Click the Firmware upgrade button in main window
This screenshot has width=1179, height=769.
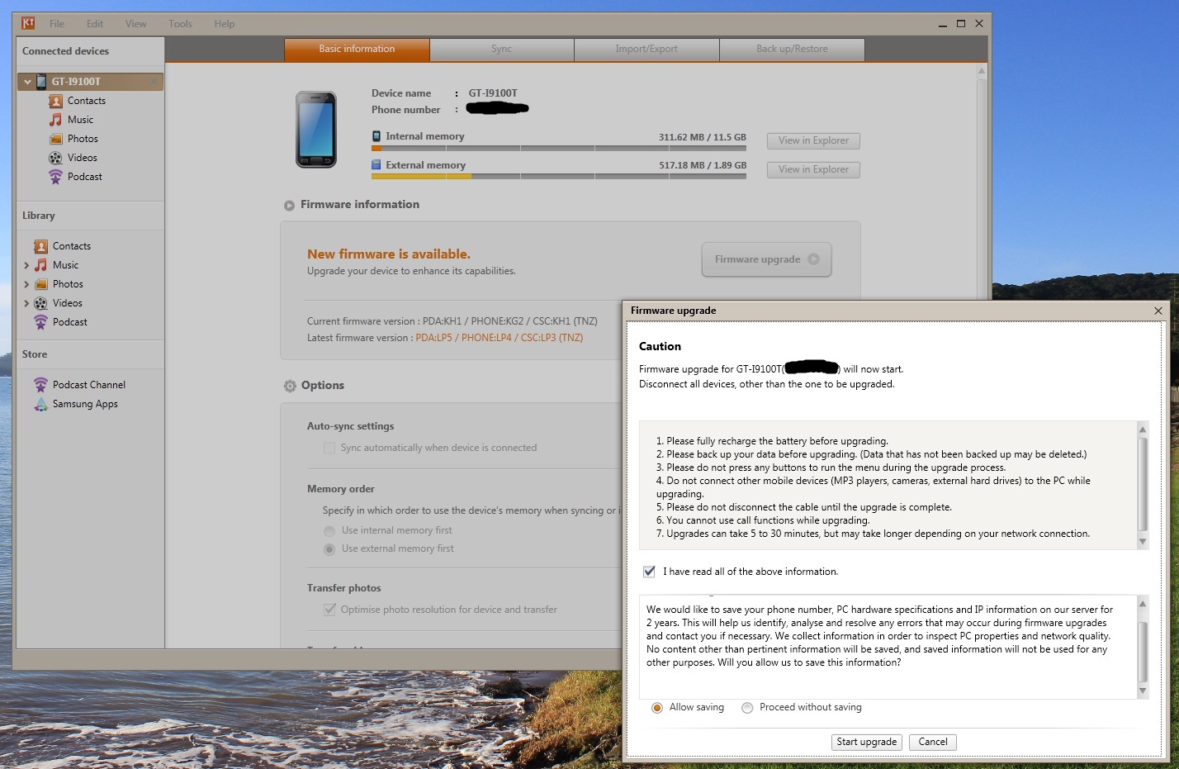(x=766, y=259)
